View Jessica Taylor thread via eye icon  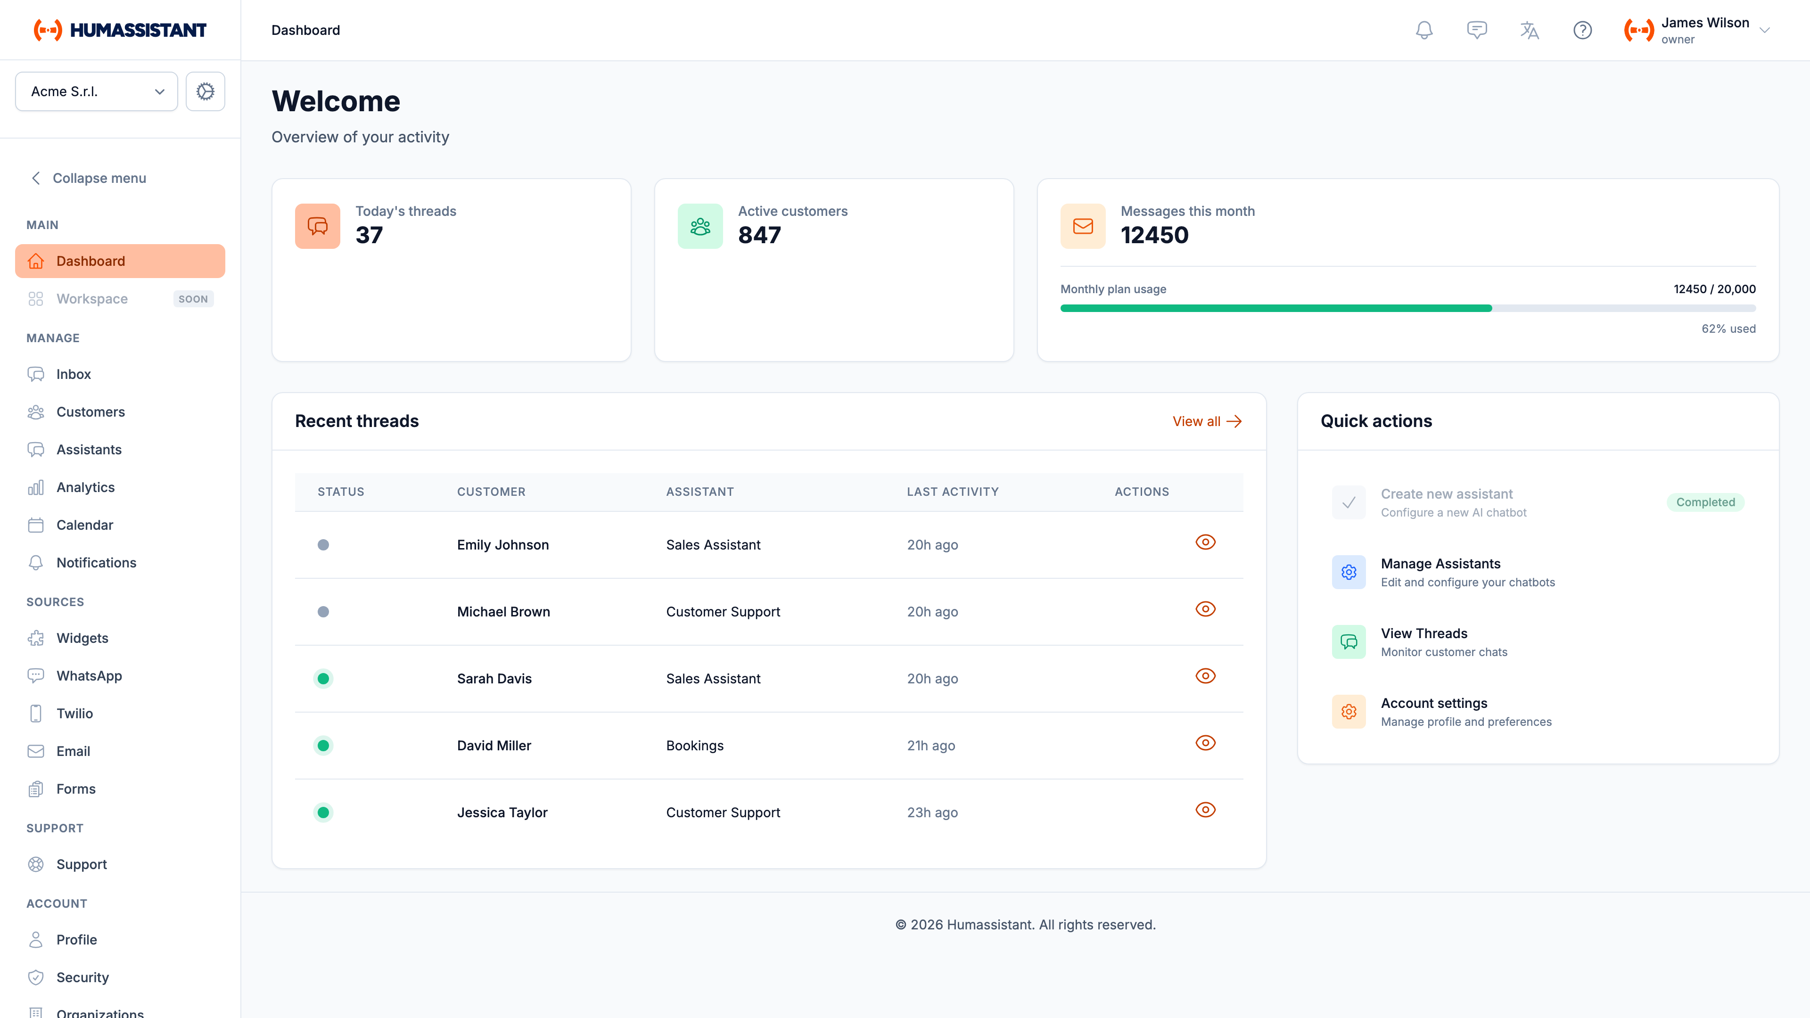pyautogui.click(x=1205, y=809)
